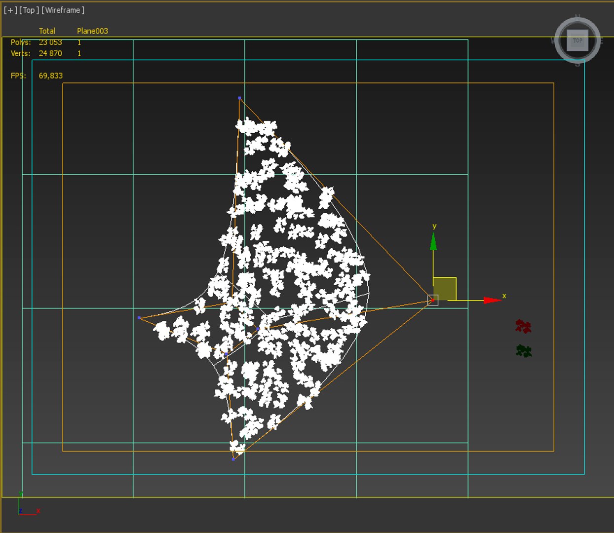Image resolution: width=614 pixels, height=533 pixels.
Task: Select the dark green tree cluster object
Action: click(x=524, y=351)
